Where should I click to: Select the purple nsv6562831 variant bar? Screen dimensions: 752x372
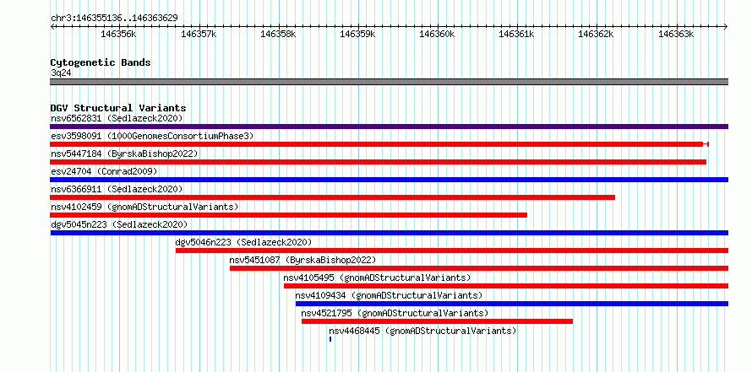click(389, 127)
